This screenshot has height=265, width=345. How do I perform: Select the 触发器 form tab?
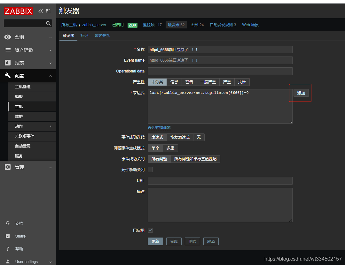tap(68, 35)
